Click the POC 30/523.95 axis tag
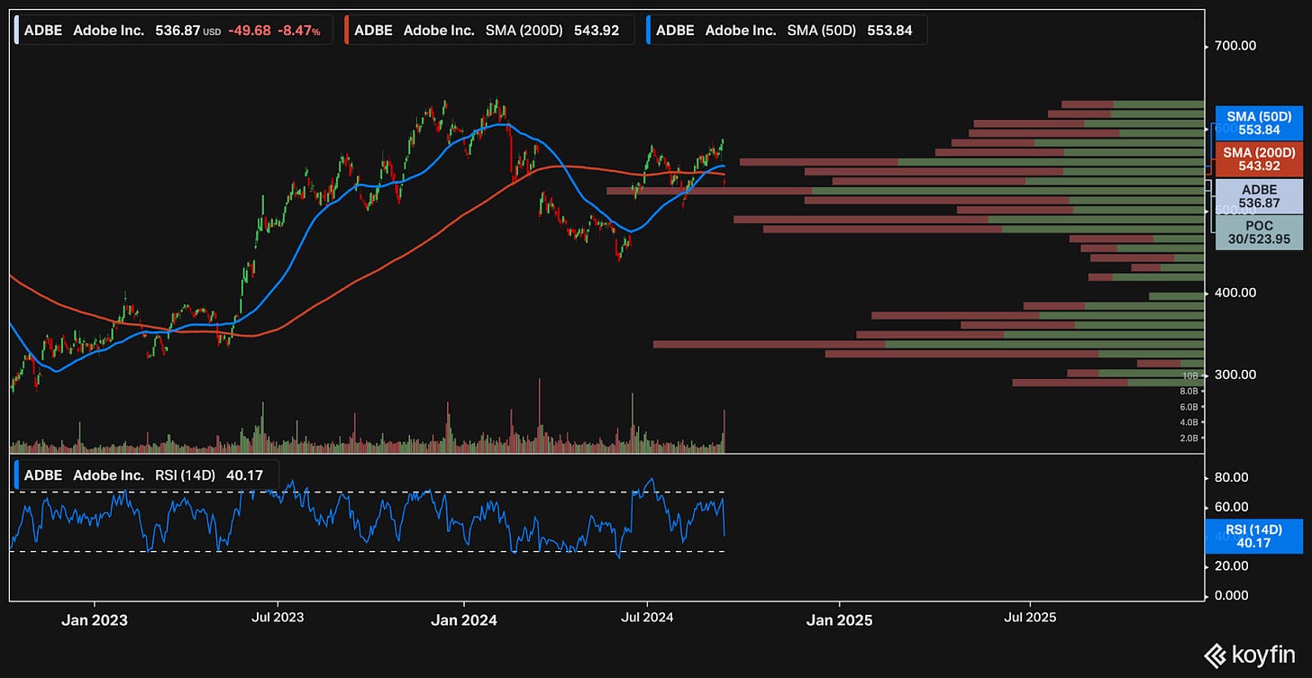The width and height of the screenshot is (1312, 678). [x=1259, y=232]
